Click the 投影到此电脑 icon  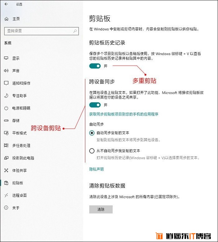(6, 158)
